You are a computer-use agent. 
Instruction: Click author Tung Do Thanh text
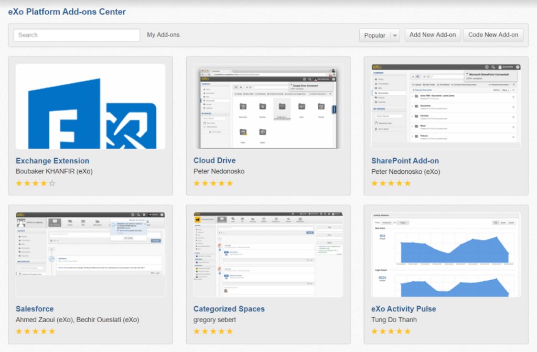394,320
